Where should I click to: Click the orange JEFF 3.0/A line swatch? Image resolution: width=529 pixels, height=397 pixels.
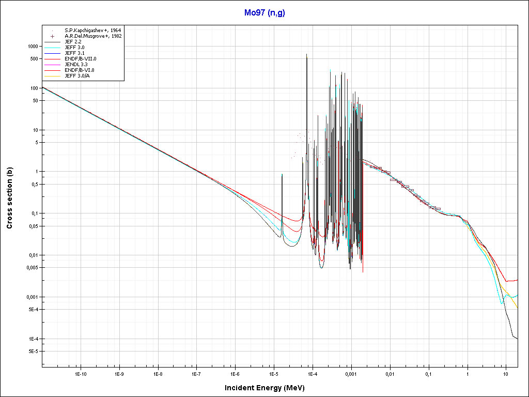click(x=53, y=76)
